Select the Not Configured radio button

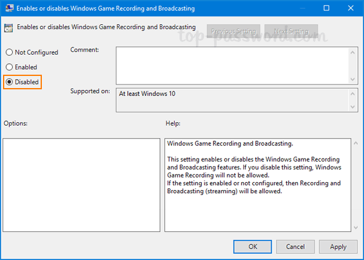tap(9, 53)
